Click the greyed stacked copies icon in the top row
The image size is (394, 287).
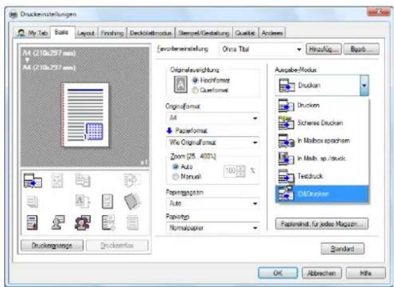[83, 180]
